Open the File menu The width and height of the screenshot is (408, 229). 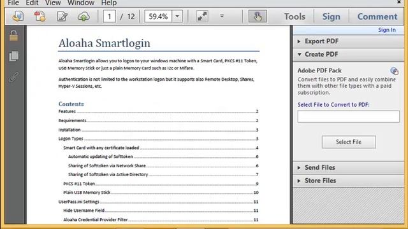click(x=13, y=3)
